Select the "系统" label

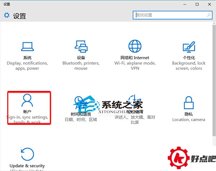pos(27,58)
